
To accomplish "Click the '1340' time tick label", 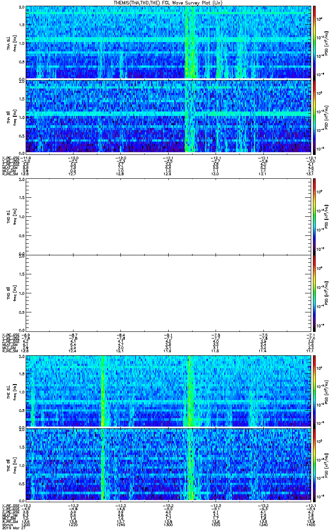I will tap(263, 525).
